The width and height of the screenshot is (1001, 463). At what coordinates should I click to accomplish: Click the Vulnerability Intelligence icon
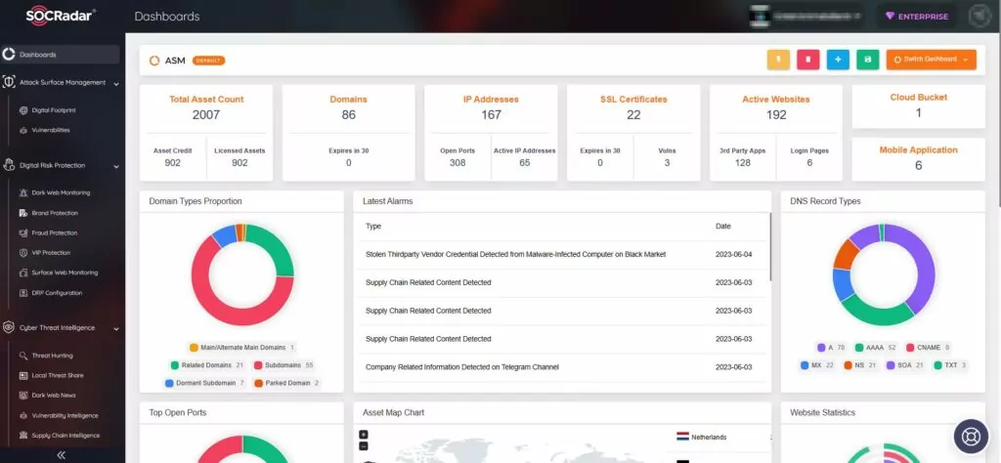[x=23, y=416]
